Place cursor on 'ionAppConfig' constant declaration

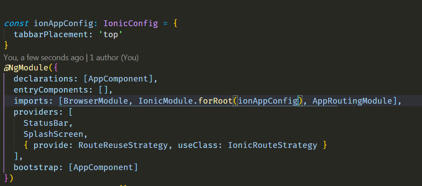coord(63,23)
